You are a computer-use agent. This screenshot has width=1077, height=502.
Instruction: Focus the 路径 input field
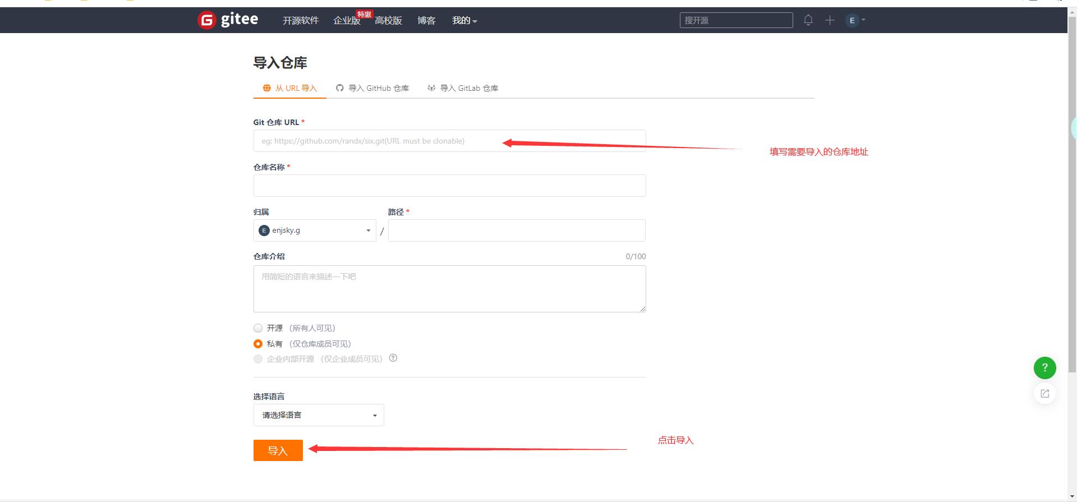click(x=517, y=231)
